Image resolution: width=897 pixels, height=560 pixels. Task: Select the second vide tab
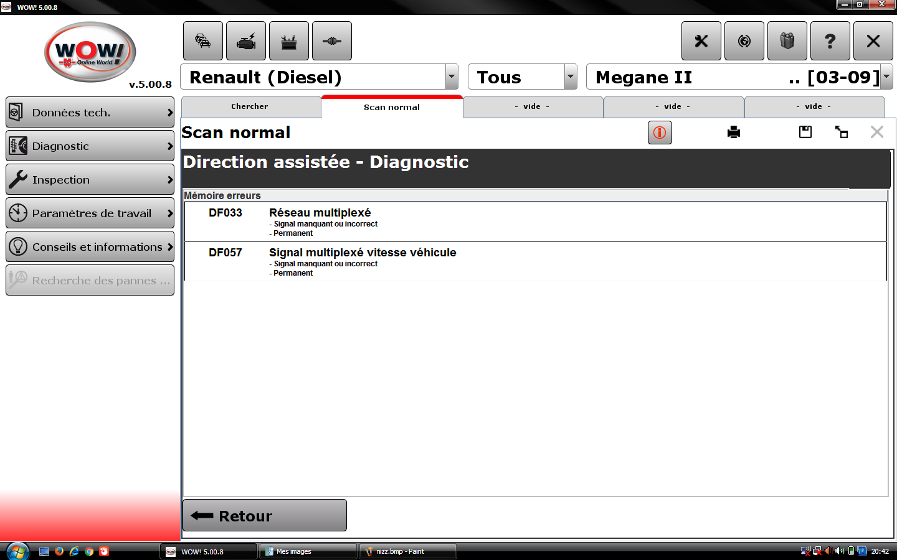[x=673, y=106]
